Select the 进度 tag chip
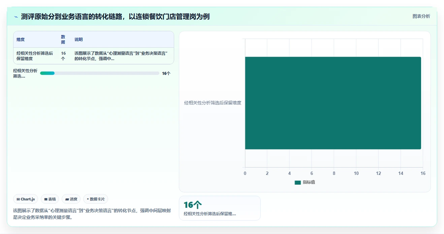The height and width of the screenshot is (234, 444). pos(71,199)
